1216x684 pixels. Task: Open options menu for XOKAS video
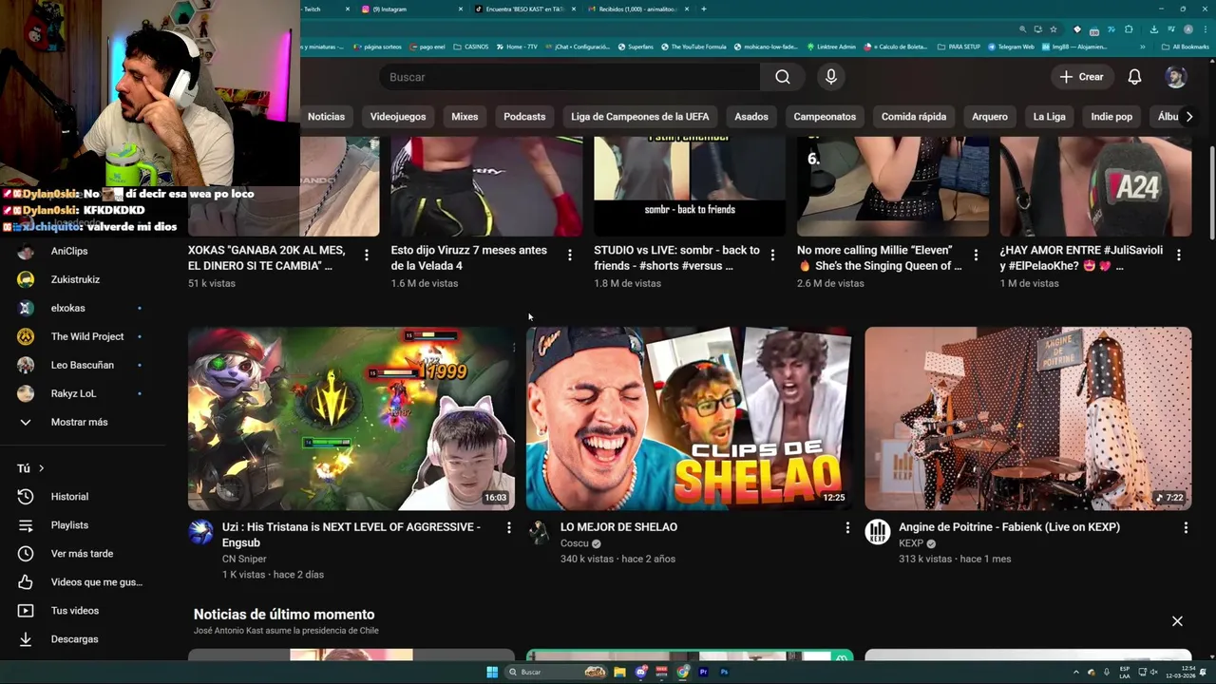(367, 255)
